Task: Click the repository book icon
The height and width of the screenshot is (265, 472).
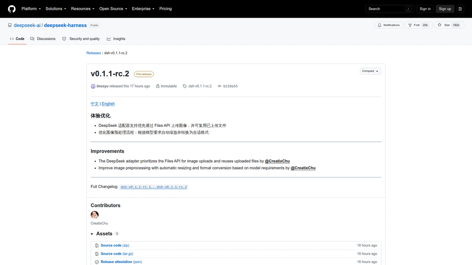Action: click(x=10, y=25)
